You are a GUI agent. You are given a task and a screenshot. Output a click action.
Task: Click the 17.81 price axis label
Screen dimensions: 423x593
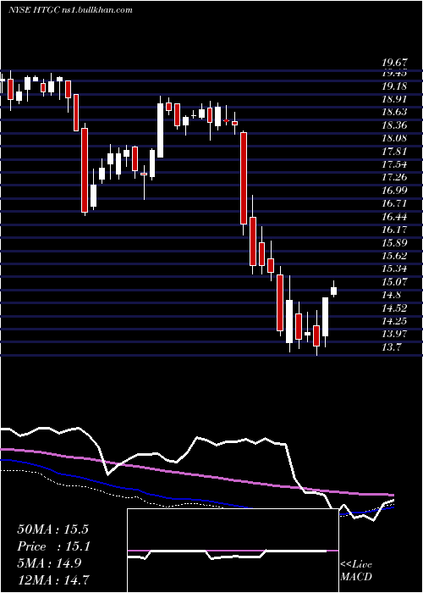click(x=394, y=152)
